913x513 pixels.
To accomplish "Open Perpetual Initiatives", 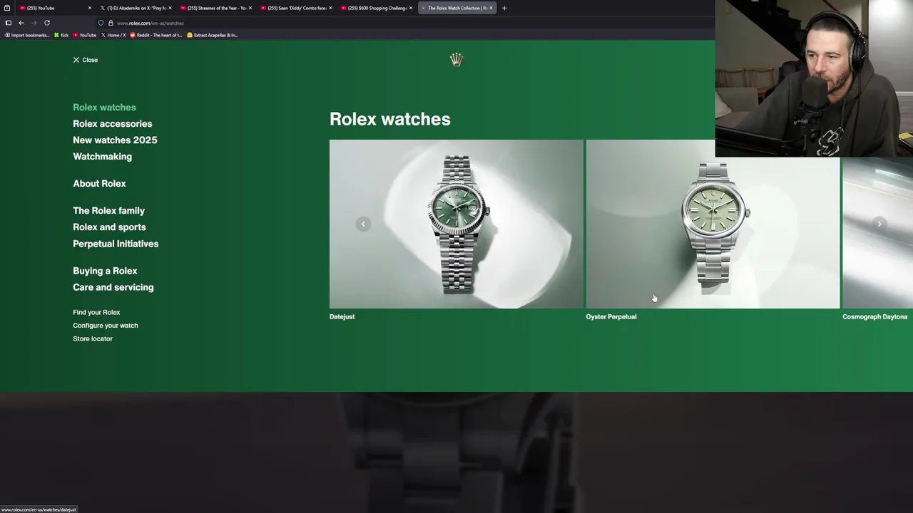I will [x=116, y=244].
